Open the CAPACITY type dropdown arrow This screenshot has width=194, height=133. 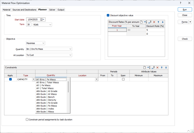click(x=33, y=79)
